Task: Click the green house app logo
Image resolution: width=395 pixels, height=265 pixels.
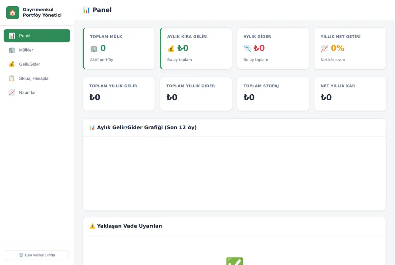Action: coord(13,13)
